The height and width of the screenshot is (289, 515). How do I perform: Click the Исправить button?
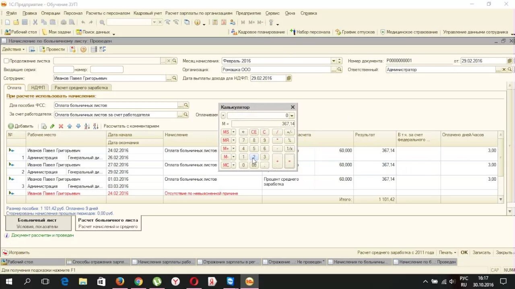[16, 252]
